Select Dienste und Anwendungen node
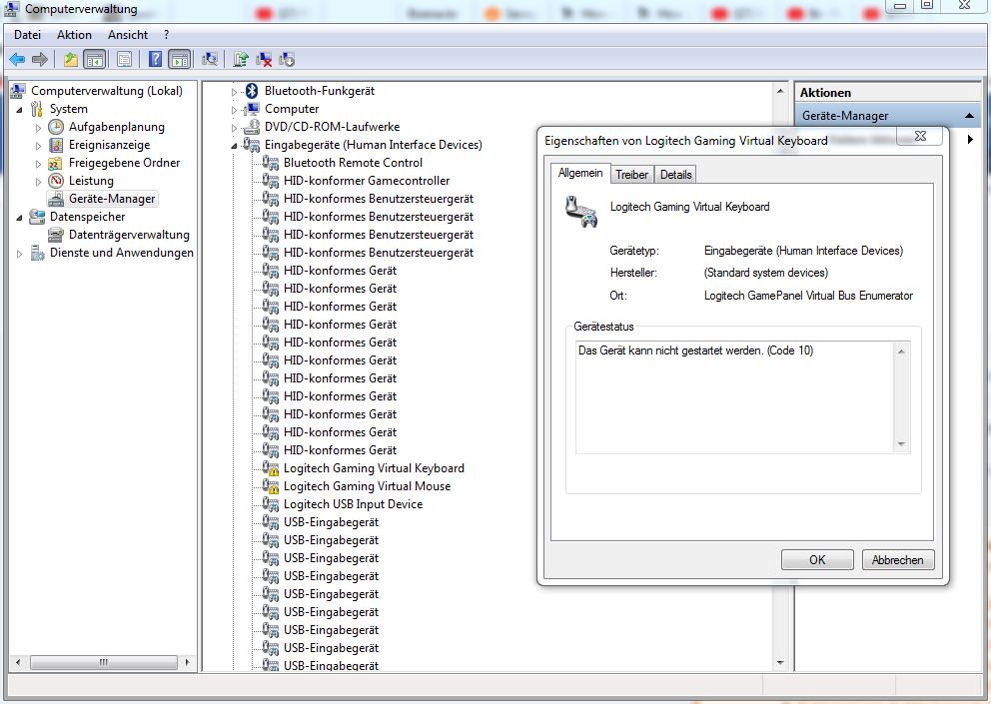 [121, 253]
